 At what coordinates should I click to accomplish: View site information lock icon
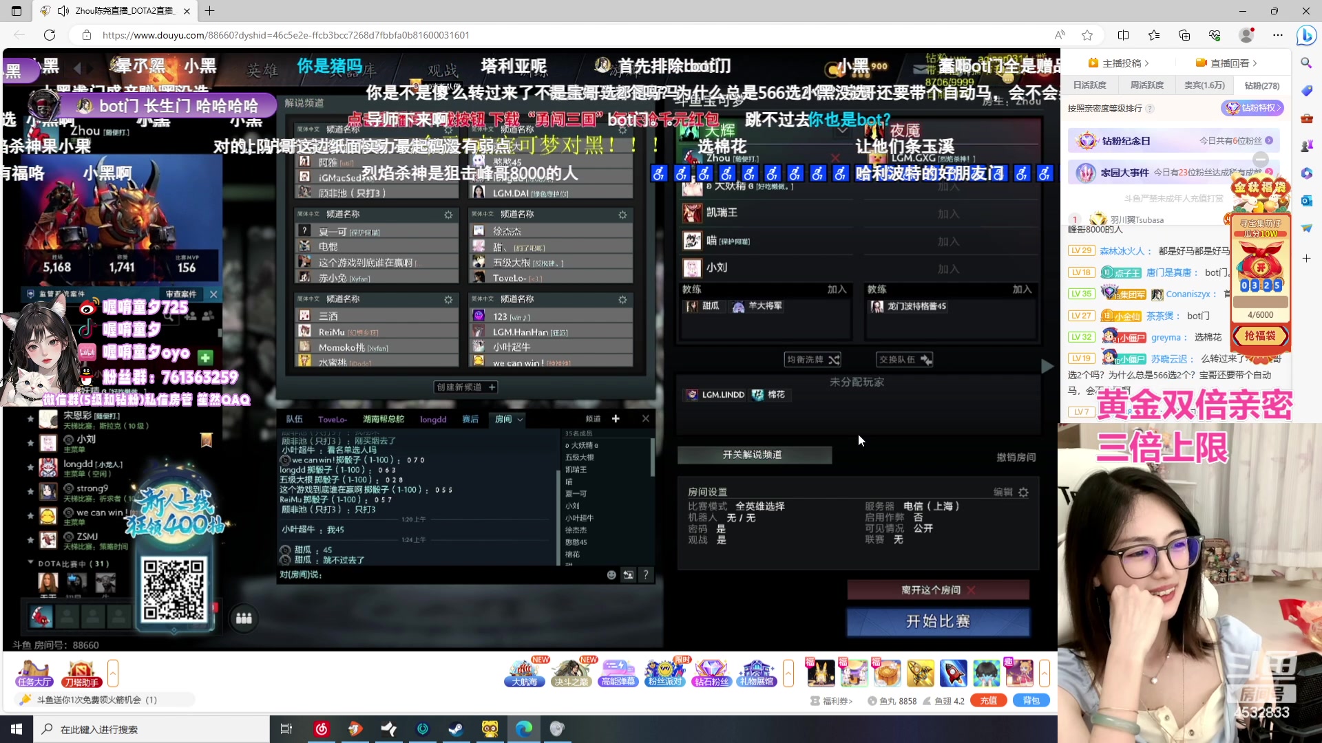click(87, 35)
